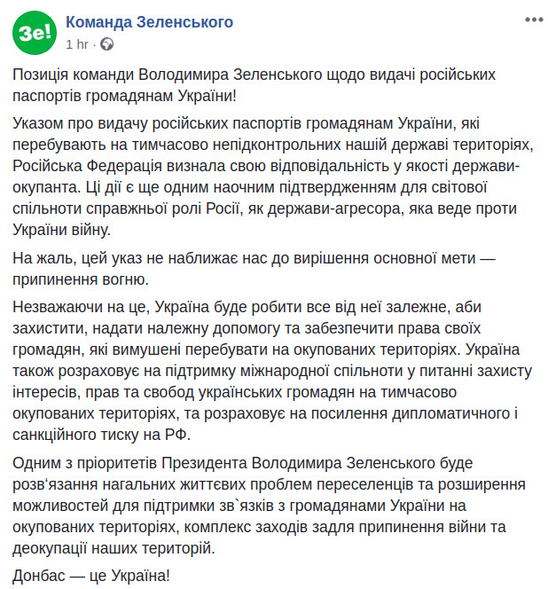Click the globe public-privacy icon

point(107,43)
